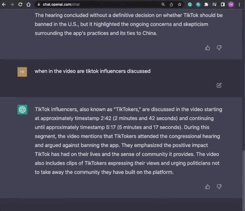
Task: Thumbs down the hearing conclusion response
Action: [x=219, y=48]
